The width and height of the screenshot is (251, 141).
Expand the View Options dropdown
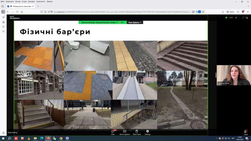[x=135, y=23]
